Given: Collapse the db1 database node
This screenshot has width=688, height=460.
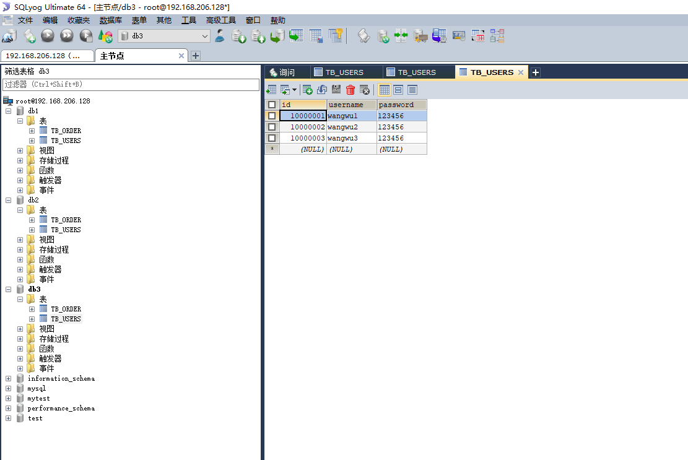Looking at the screenshot, I should click(x=8, y=111).
